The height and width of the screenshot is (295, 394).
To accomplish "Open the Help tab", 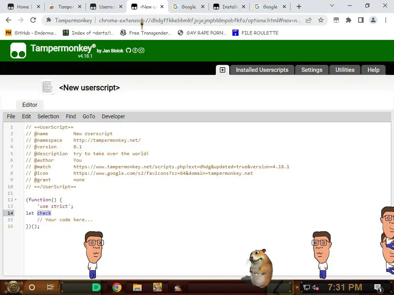I will tap(373, 70).
